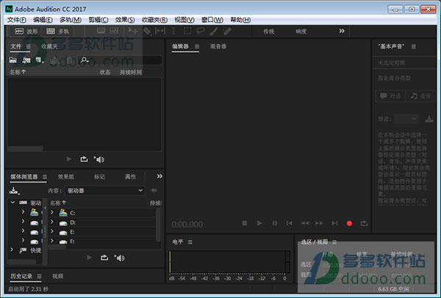Select the Lasso Selection tool
The width and height of the screenshot is (441, 298).
coord(201,31)
